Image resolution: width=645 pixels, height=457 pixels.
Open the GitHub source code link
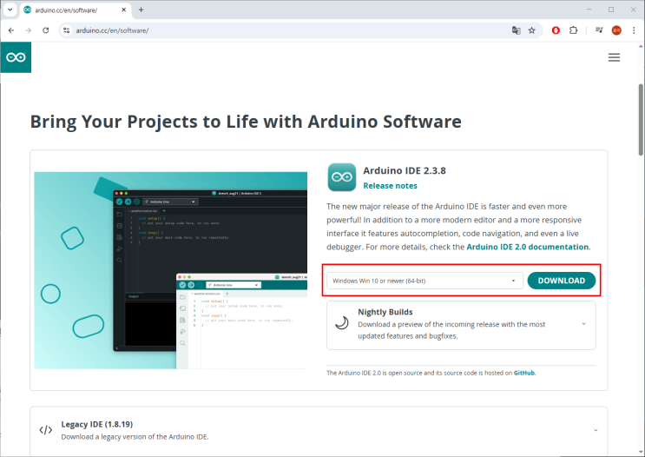tap(524, 373)
